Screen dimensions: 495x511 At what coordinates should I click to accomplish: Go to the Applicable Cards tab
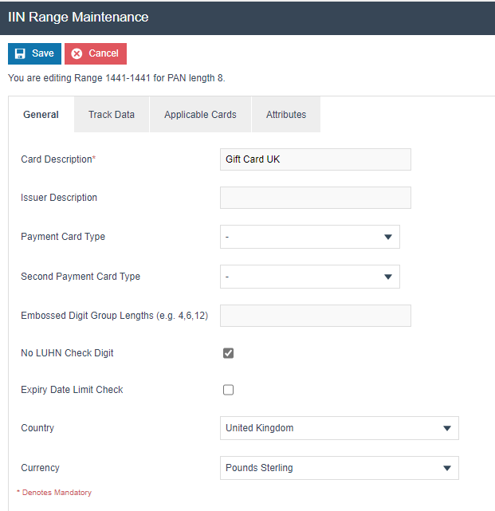pos(200,115)
